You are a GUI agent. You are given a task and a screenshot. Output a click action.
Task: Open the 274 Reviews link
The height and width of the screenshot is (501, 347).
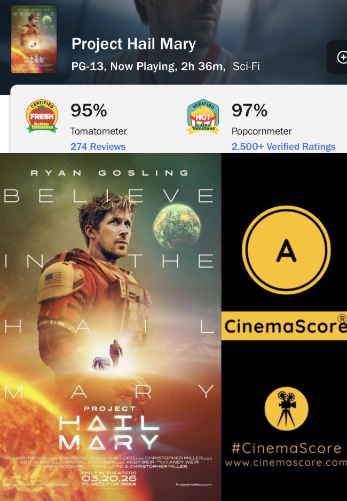(98, 147)
